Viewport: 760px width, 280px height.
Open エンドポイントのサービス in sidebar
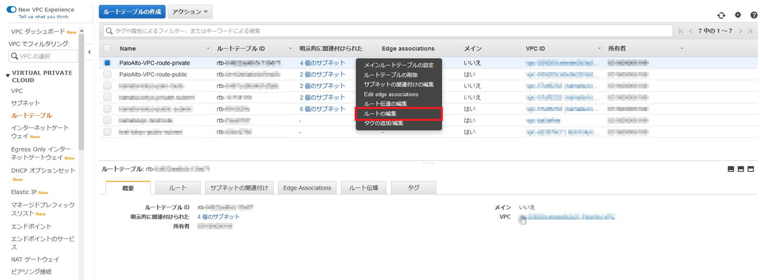pos(42,243)
